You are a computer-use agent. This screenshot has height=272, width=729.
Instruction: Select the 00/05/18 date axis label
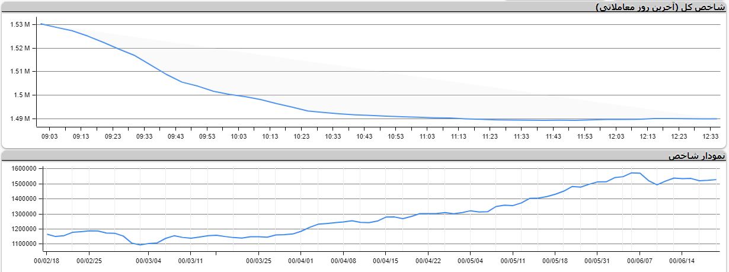pyautogui.click(x=555, y=260)
